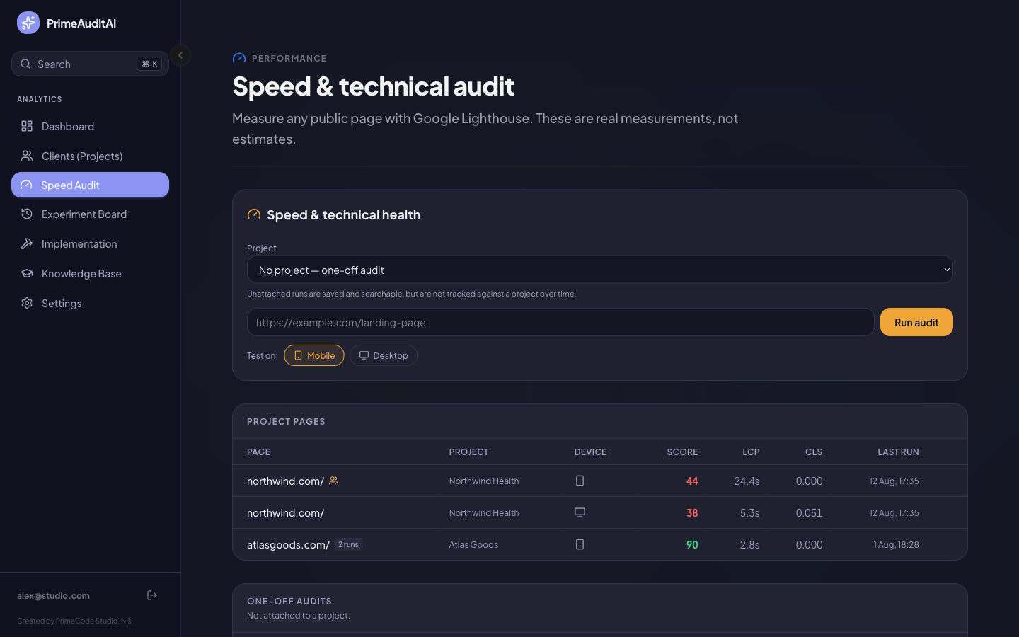1019x637 pixels.
Task: Click the mobile device icon in atlasgoods row
Action: (x=580, y=544)
